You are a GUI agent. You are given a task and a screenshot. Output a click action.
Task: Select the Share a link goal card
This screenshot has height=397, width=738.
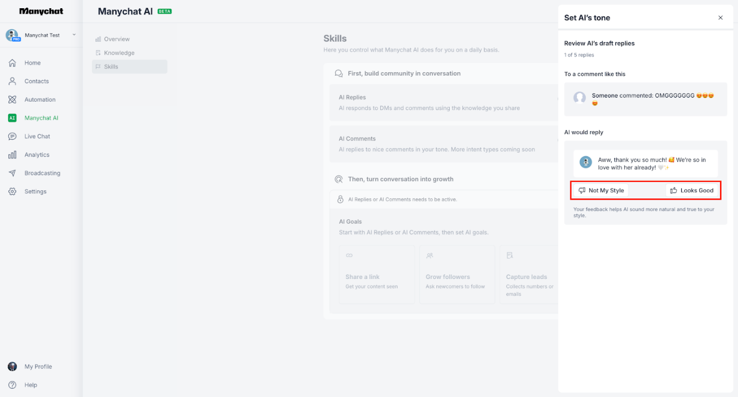pos(377,274)
